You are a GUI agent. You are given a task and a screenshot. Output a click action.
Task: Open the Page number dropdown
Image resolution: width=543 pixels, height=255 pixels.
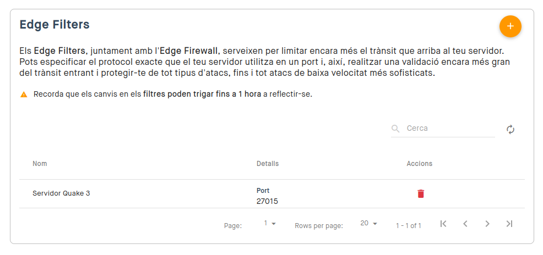[x=270, y=224]
